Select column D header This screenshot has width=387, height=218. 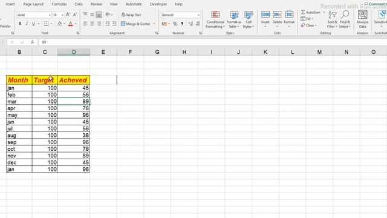point(74,52)
